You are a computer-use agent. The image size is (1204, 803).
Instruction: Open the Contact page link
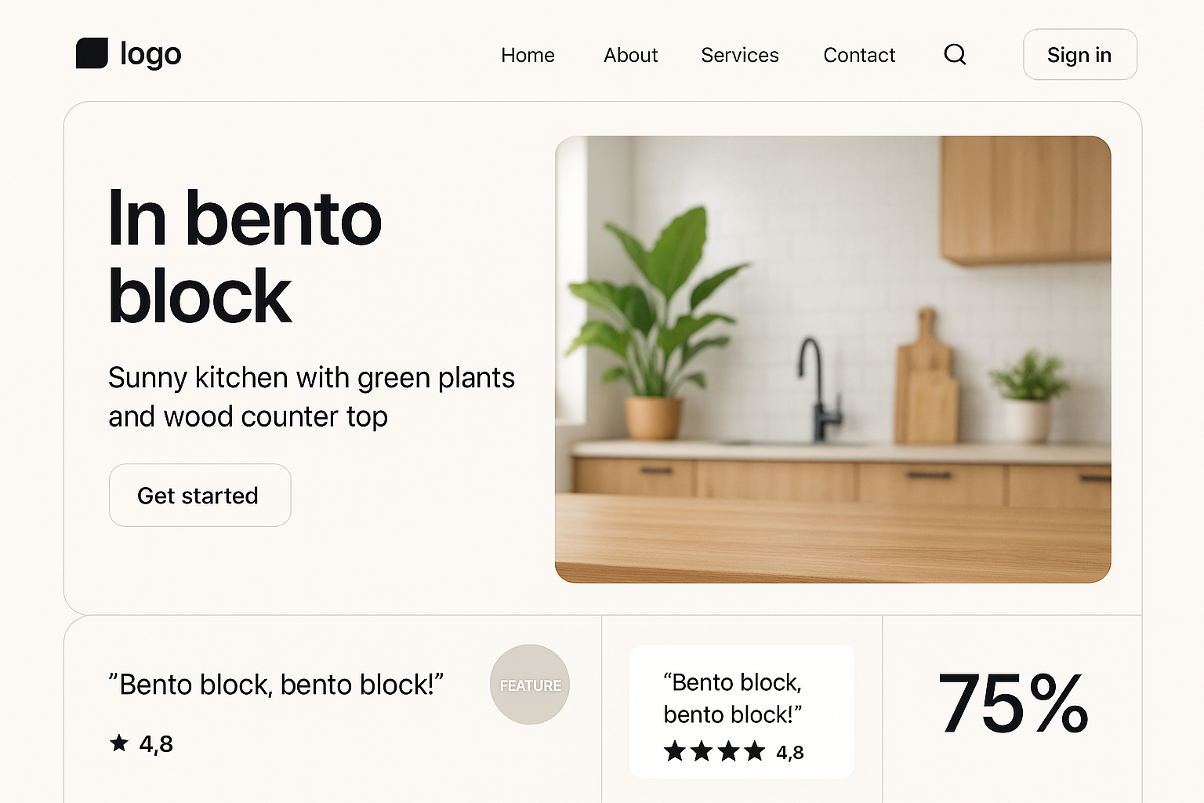click(858, 55)
